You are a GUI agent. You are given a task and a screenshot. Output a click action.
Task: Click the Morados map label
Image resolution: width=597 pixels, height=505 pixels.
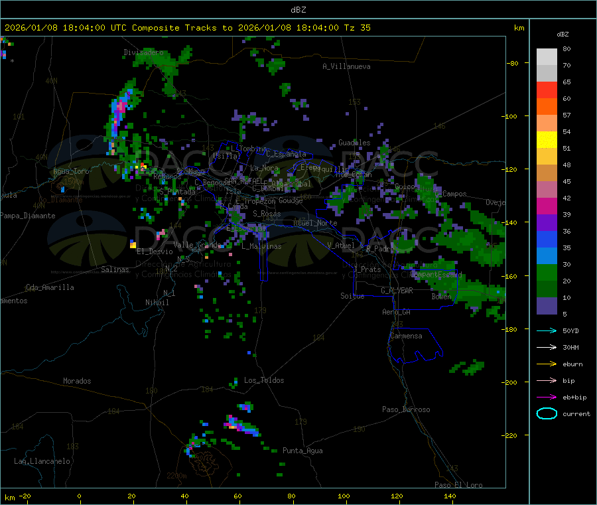77,381
